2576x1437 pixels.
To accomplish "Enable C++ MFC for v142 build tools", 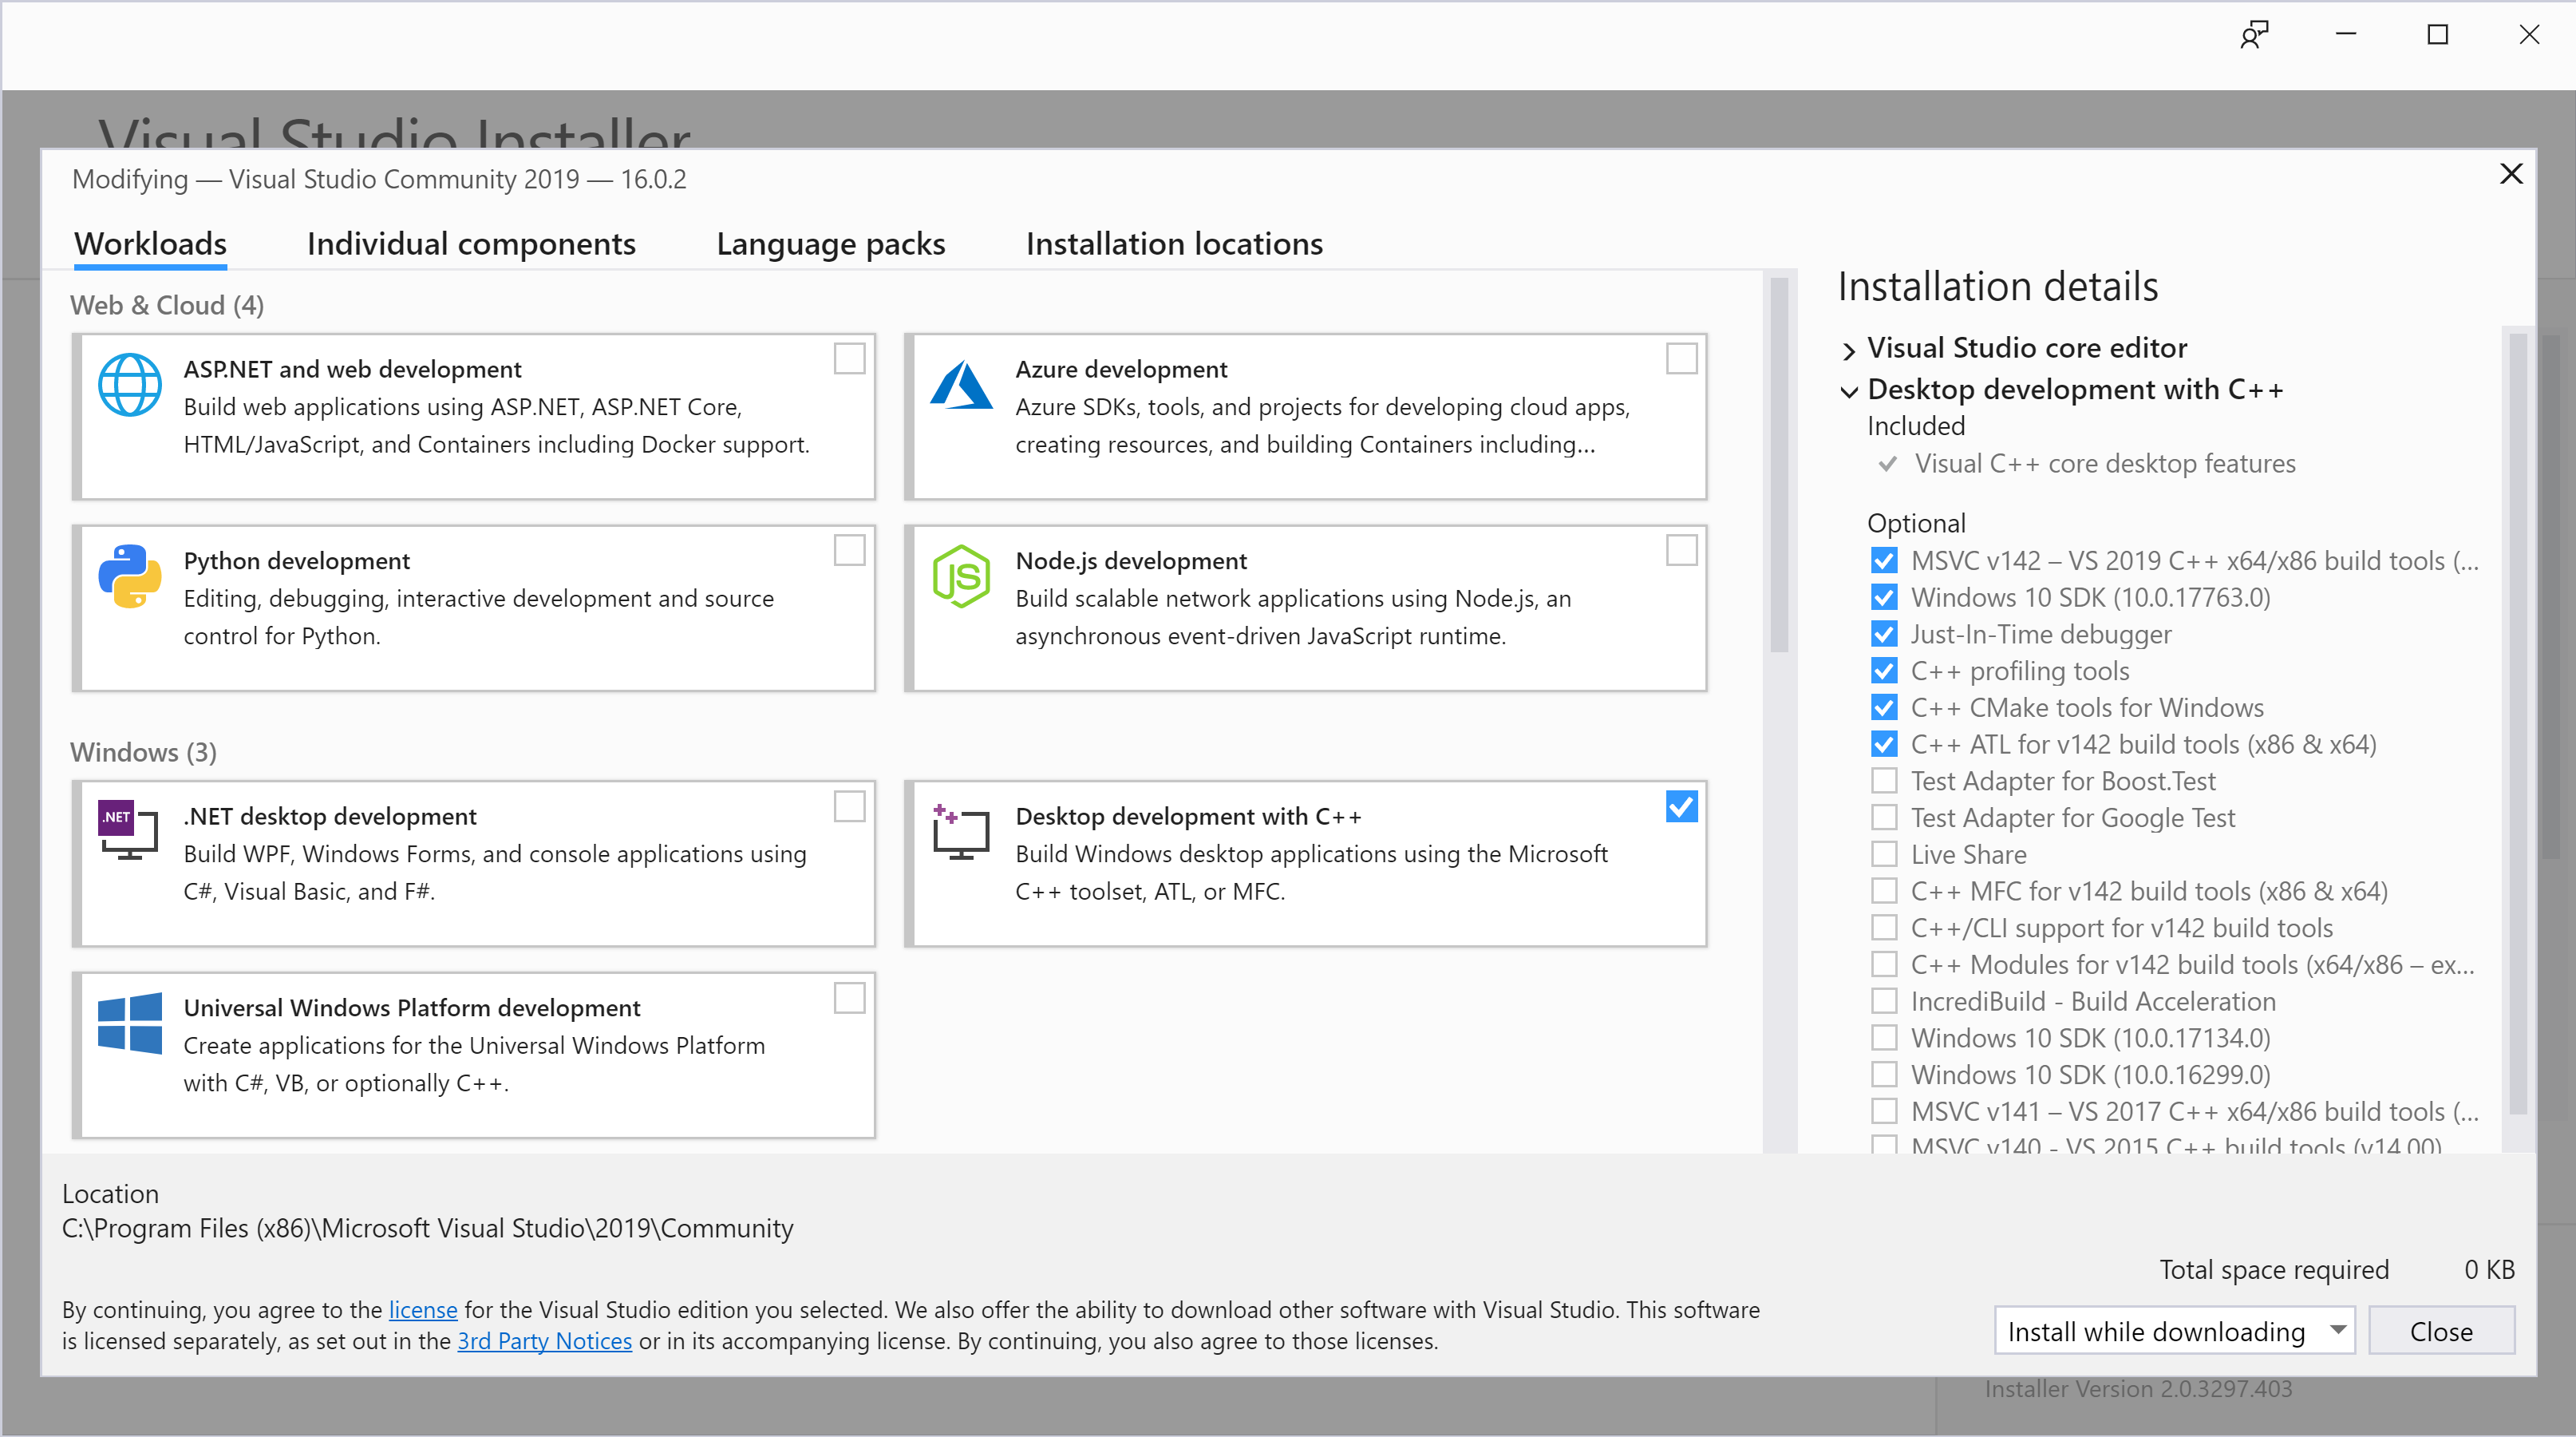I will pos(1884,891).
